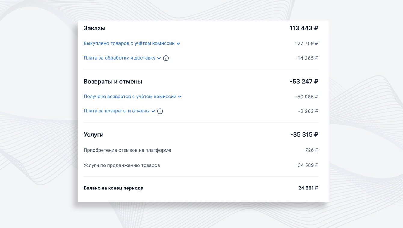Click the -53 247 ₽ returns total
This screenshot has height=228, width=403.
(304, 82)
